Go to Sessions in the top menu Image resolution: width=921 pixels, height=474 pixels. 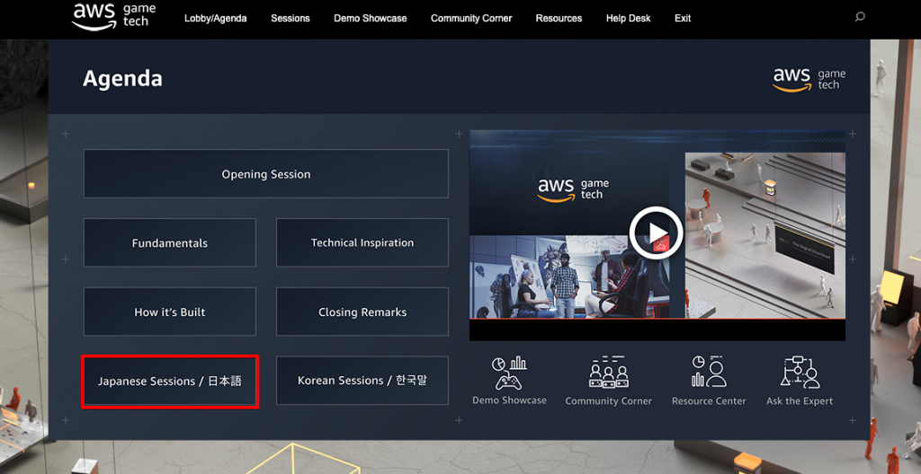pyautogui.click(x=291, y=18)
